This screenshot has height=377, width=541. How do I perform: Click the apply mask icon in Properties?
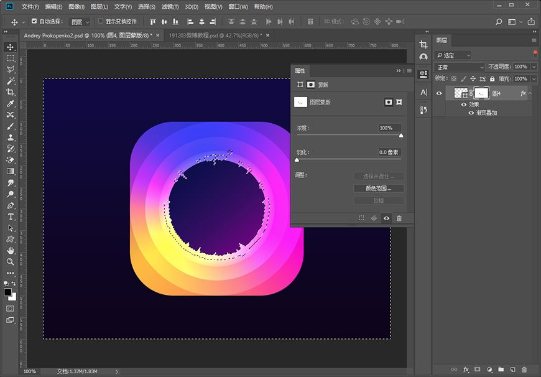click(374, 218)
